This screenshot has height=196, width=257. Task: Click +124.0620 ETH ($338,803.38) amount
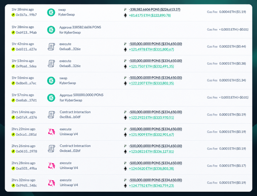click(x=152, y=169)
